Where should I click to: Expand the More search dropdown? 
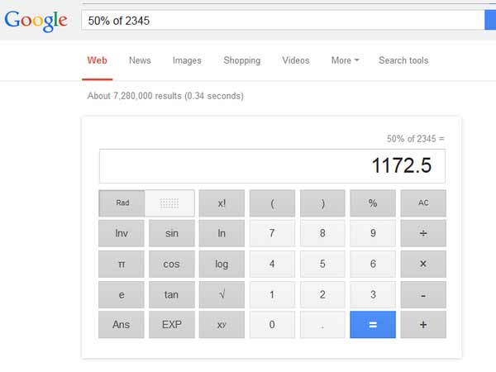[345, 60]
